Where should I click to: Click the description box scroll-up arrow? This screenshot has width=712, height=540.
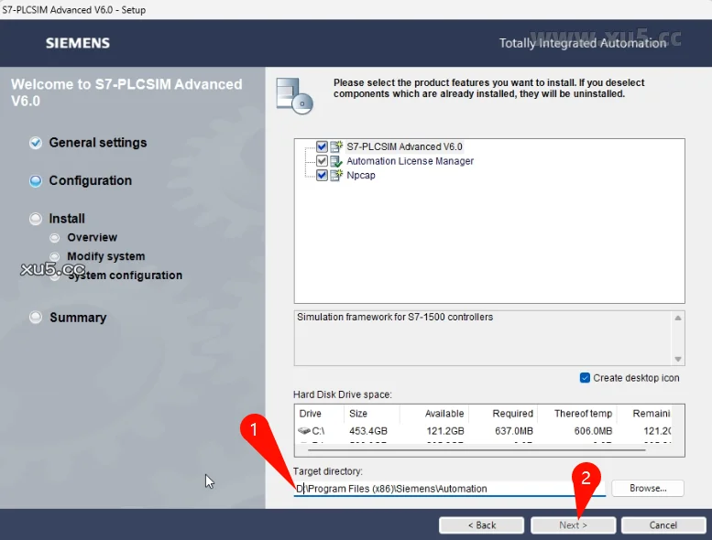click(678, 319)
